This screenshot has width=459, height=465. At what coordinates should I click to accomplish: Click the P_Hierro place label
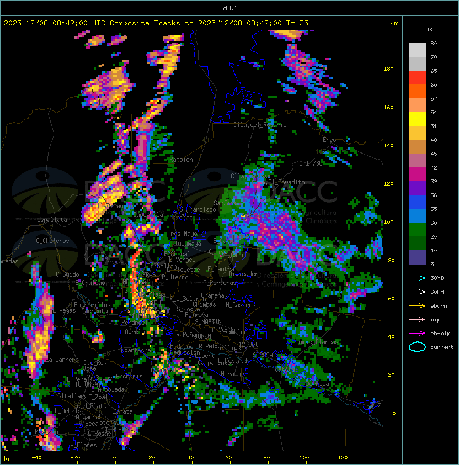tap(175, 277)
